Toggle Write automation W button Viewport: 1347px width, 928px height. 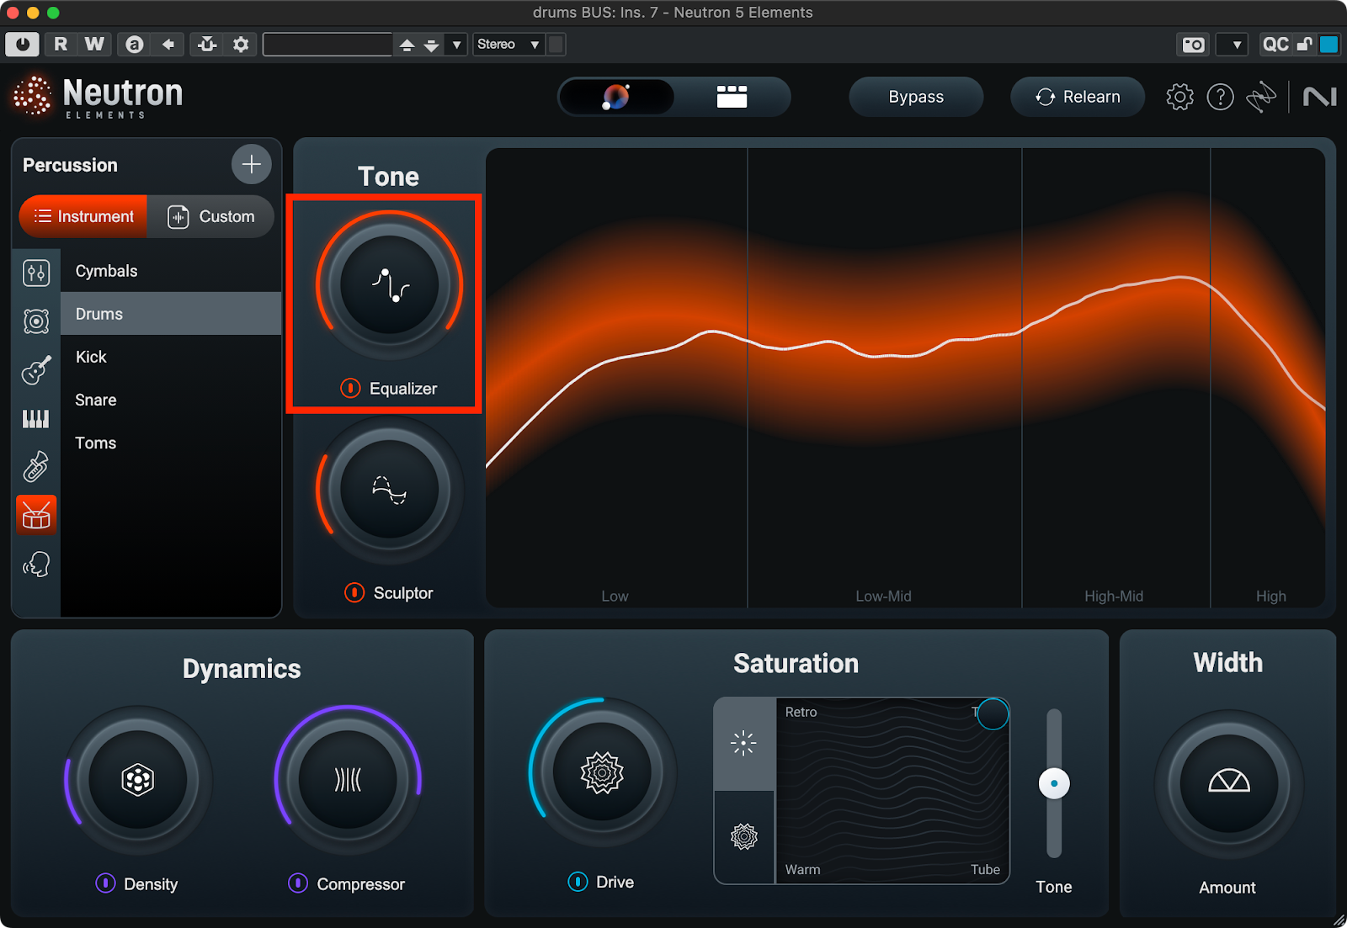[95, 45]
